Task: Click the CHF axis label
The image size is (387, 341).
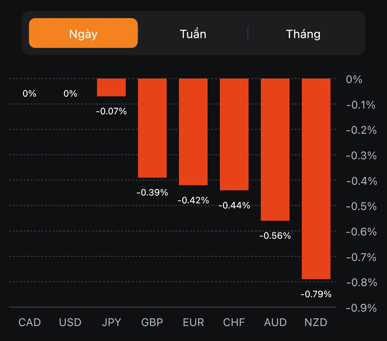Action: pyautogui.click(x=234, y=322)
